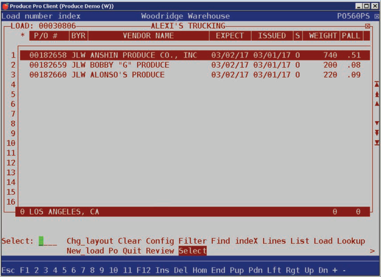Click P/O number 00182660
381x277 pixels.
(x=48, y=75)
